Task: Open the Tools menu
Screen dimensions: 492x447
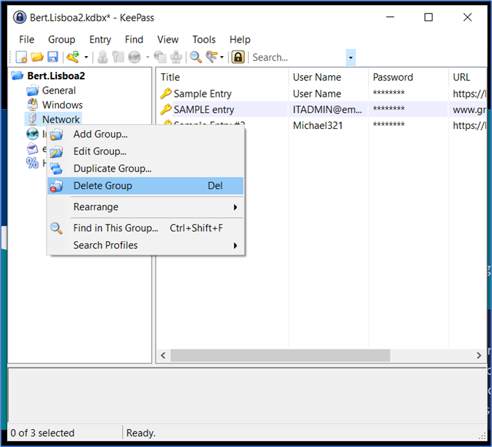Action: click(204, 39)
